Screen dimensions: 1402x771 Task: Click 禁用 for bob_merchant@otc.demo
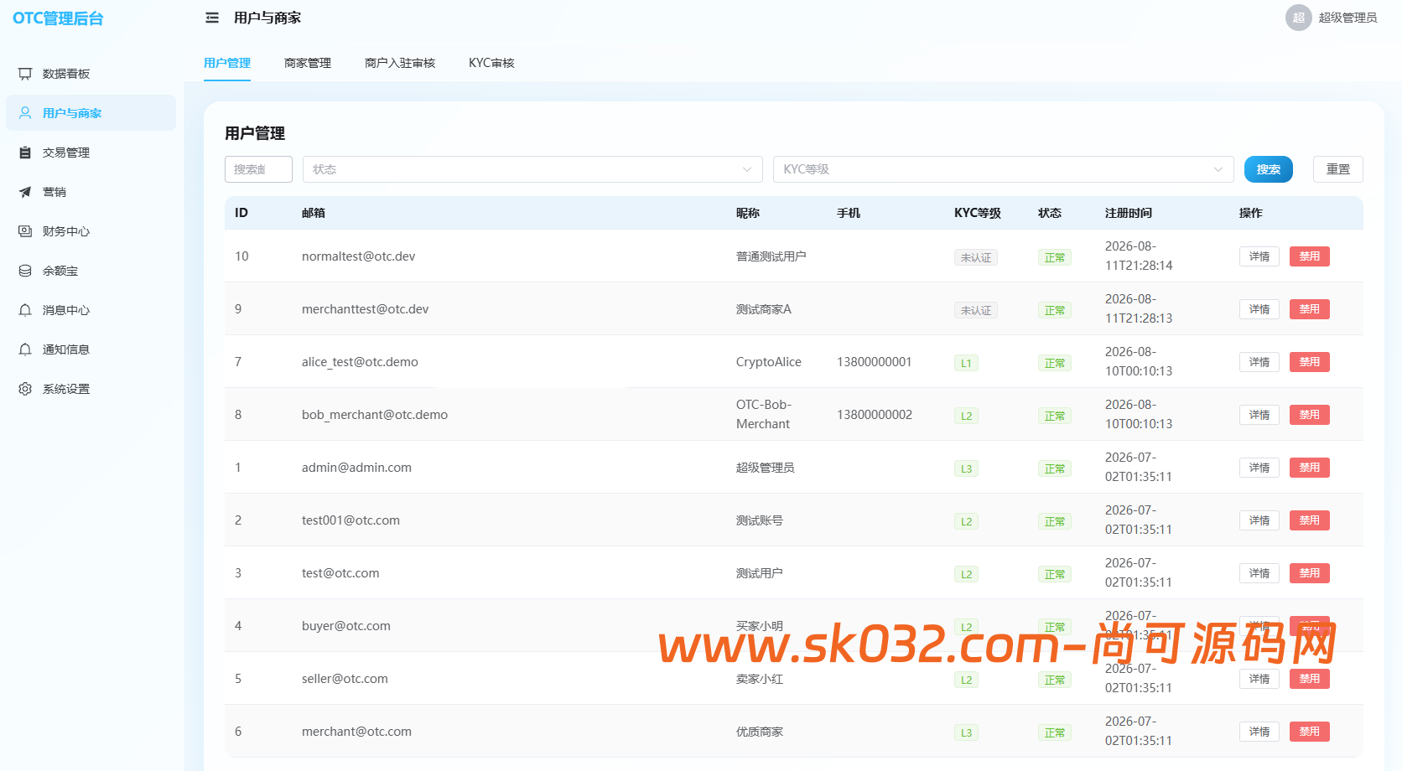pyautogui.click(x=1310, y=415)
